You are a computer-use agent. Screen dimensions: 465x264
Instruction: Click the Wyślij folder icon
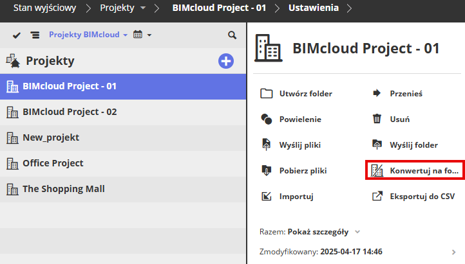[x=377, y=145]
